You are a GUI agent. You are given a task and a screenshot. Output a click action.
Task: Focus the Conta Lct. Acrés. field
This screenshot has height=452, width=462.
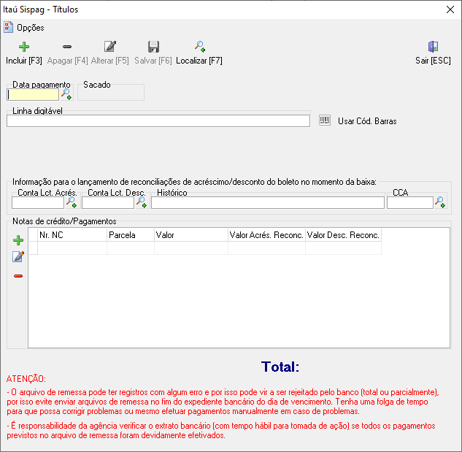click(x=38, y=202)
